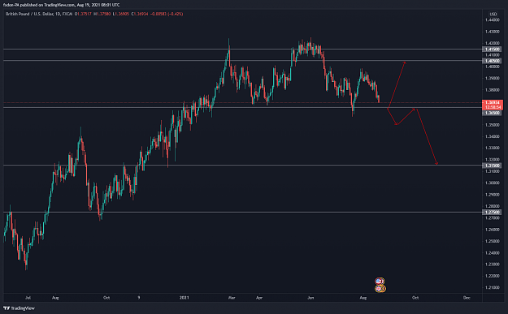Image resolution: width=508 pixels, height=314 pixels.
Task: Select the 1.41500 horizontal line price tag
Action: [x=492, y=49]
